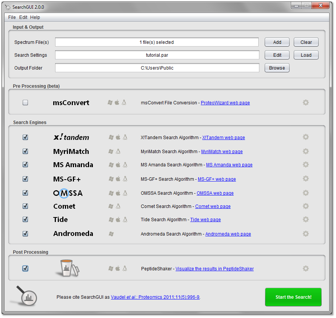The width and height of the screenshot is (336, 318).
Task: Disable the MyriMatch search engine
Action: tap(25, 151)
